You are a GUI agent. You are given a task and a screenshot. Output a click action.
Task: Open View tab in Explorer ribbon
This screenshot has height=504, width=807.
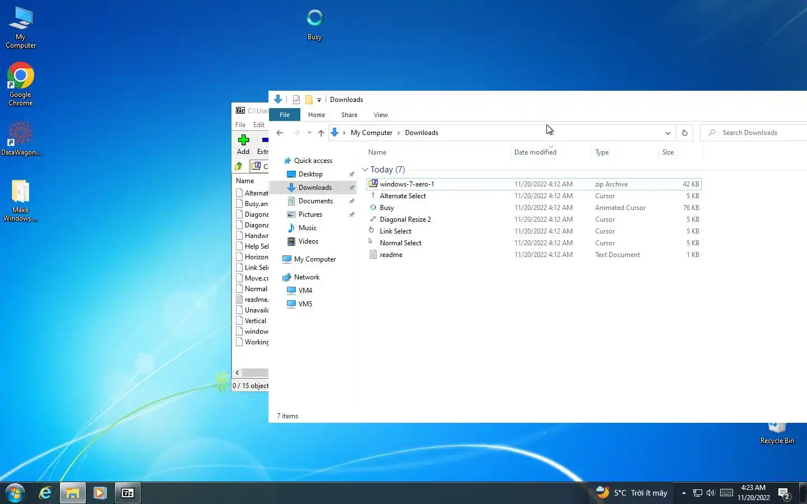381,115
